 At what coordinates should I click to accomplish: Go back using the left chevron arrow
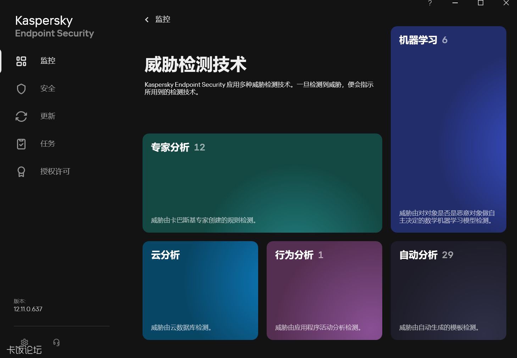[147, 19]
